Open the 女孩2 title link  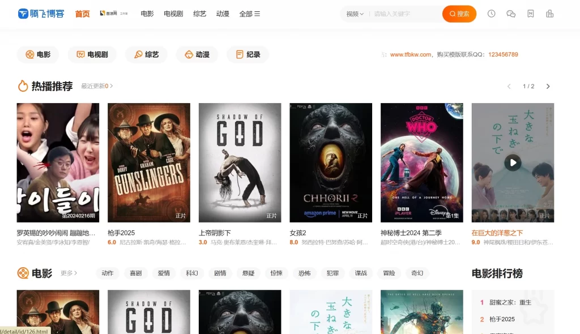coord(298,233)
